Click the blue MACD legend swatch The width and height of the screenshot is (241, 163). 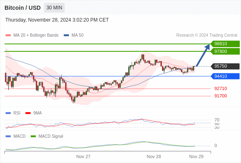8,136
